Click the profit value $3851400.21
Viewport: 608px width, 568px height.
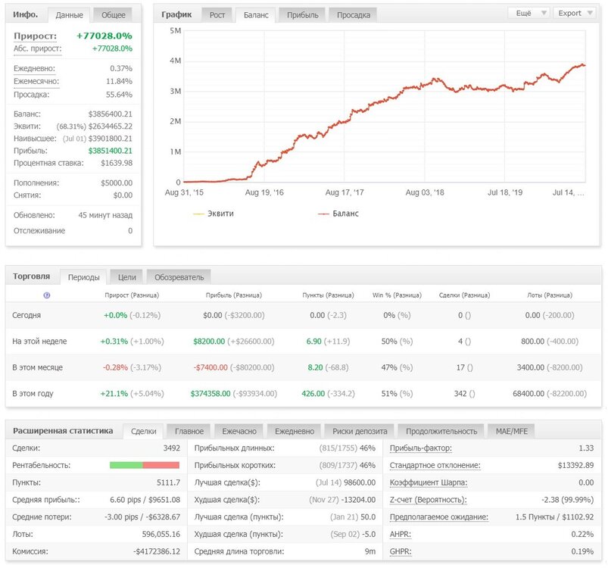pyautogui.click(x=110, y=151)
